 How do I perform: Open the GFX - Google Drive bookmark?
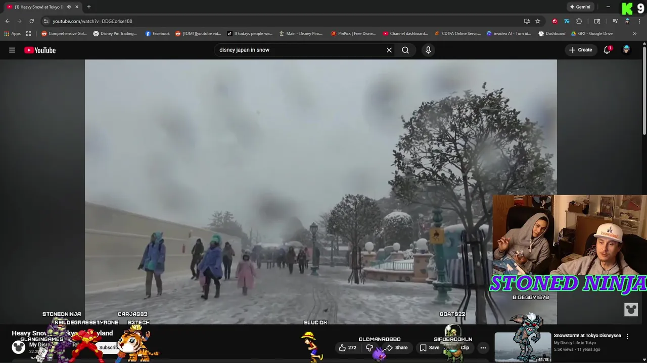click(x=592, y=34)
